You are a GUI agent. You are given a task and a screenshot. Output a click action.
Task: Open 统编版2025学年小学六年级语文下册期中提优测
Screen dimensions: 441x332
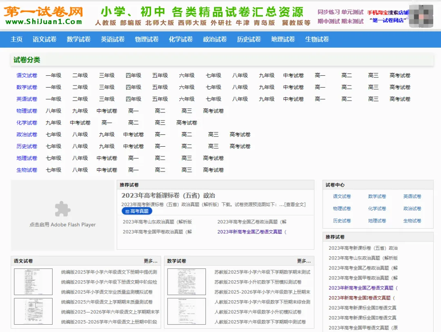coord(109,272)
